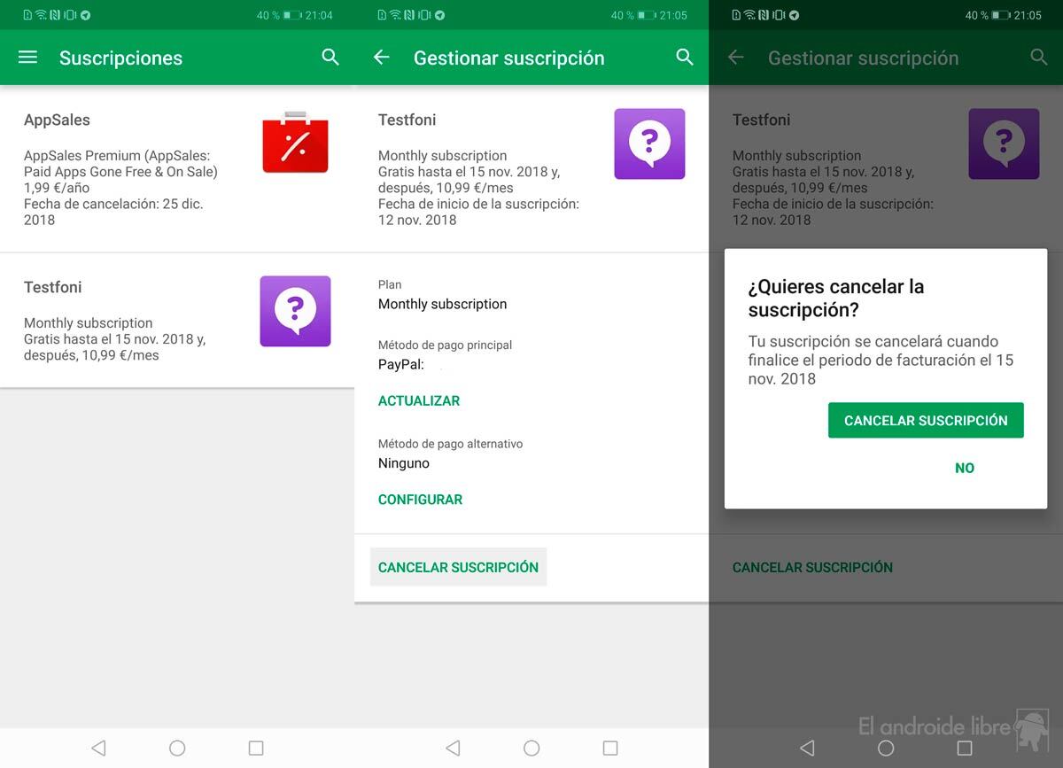Tap the battery icon in right status bar
Viewport: 1063px width, 768px height.
(x=1001, y=15)
